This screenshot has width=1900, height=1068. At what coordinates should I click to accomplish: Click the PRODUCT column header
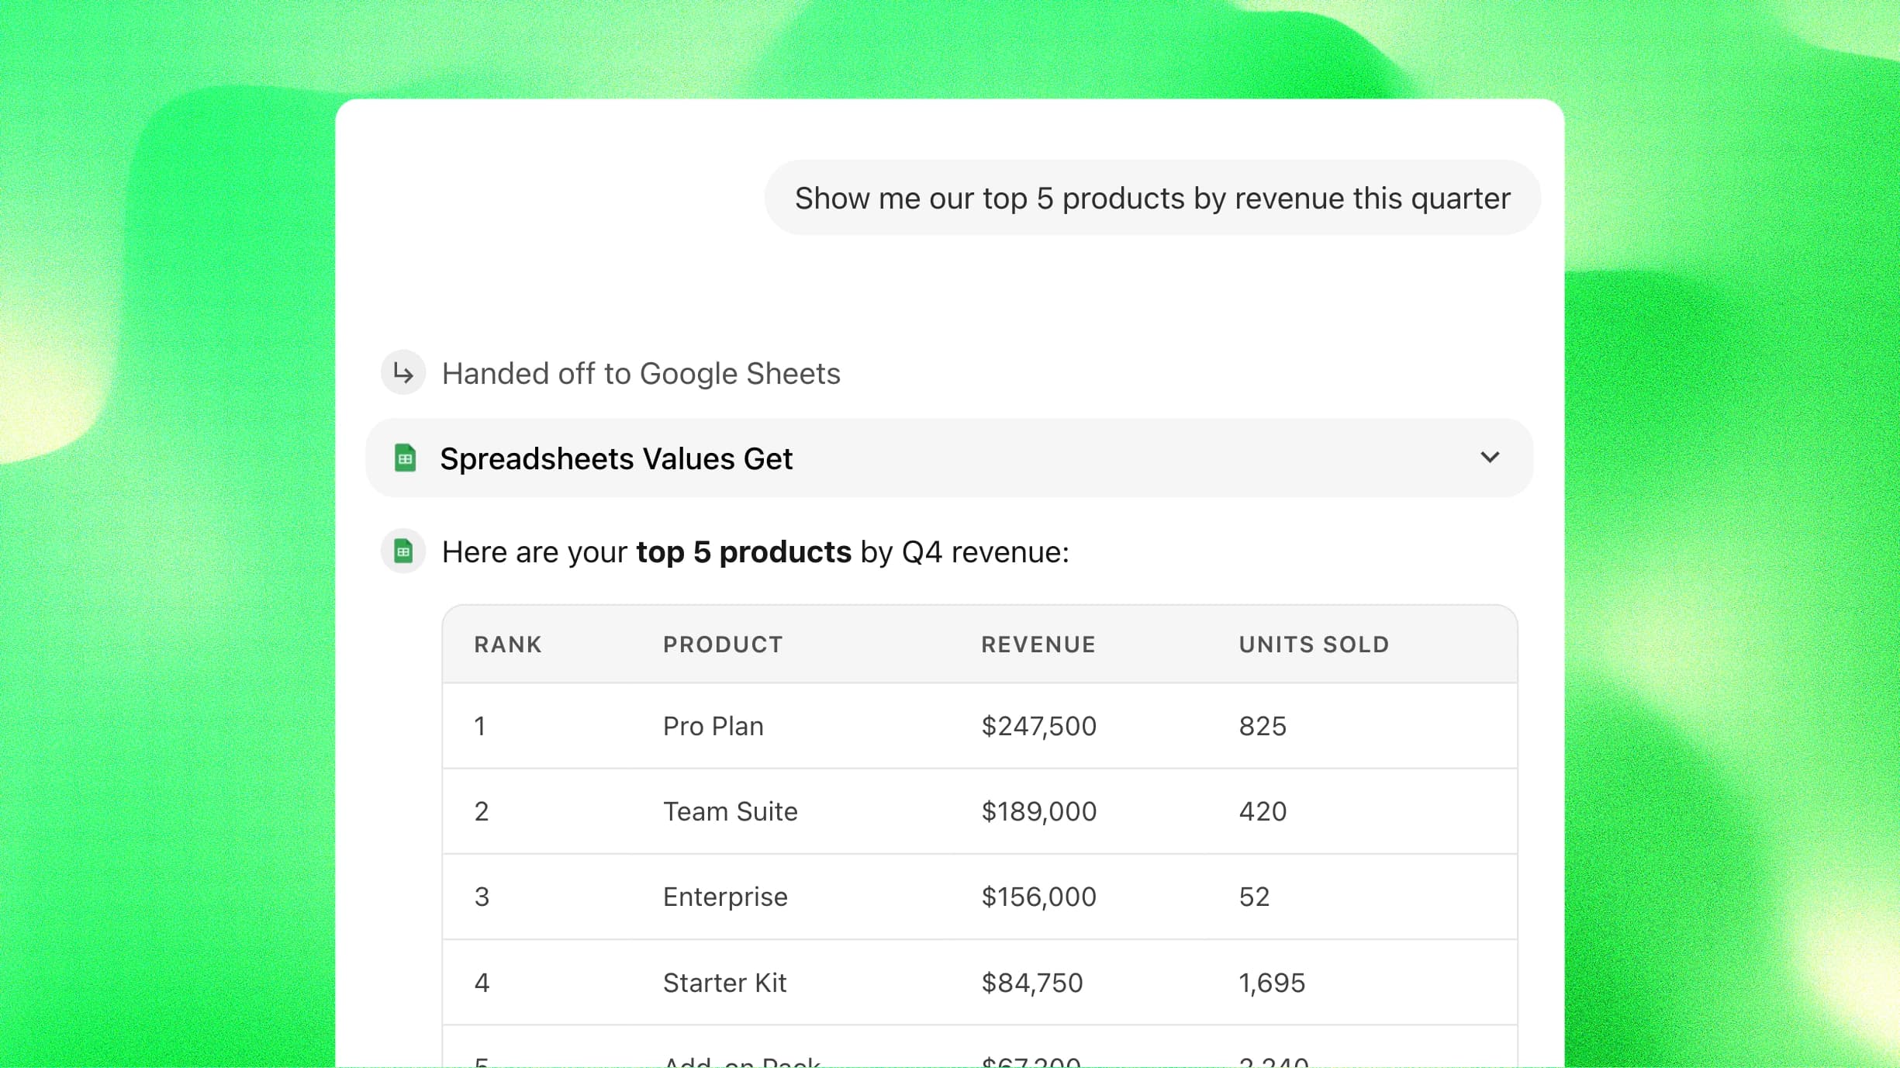point(722,644)
